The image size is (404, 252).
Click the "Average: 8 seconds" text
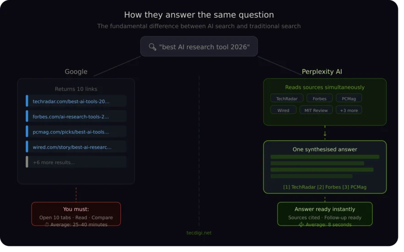328,225
